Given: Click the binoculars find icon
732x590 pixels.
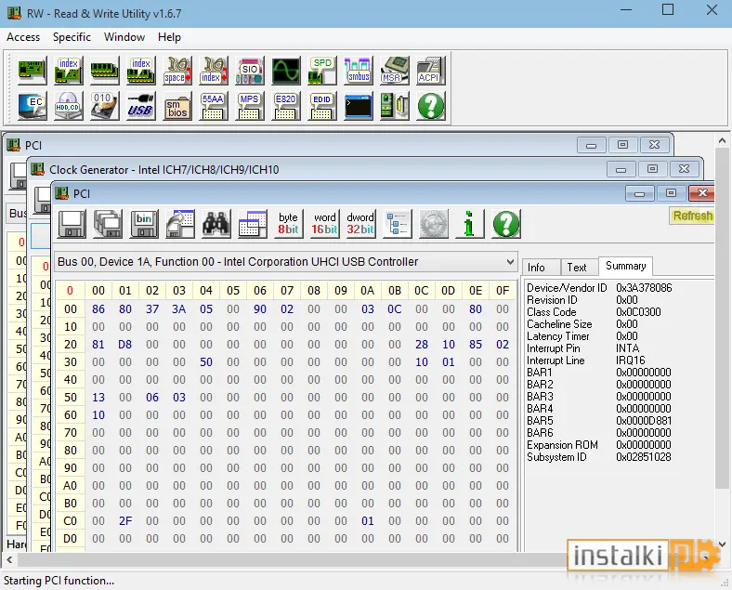Looking at the screenshot, I should click(x=216, y=224).
